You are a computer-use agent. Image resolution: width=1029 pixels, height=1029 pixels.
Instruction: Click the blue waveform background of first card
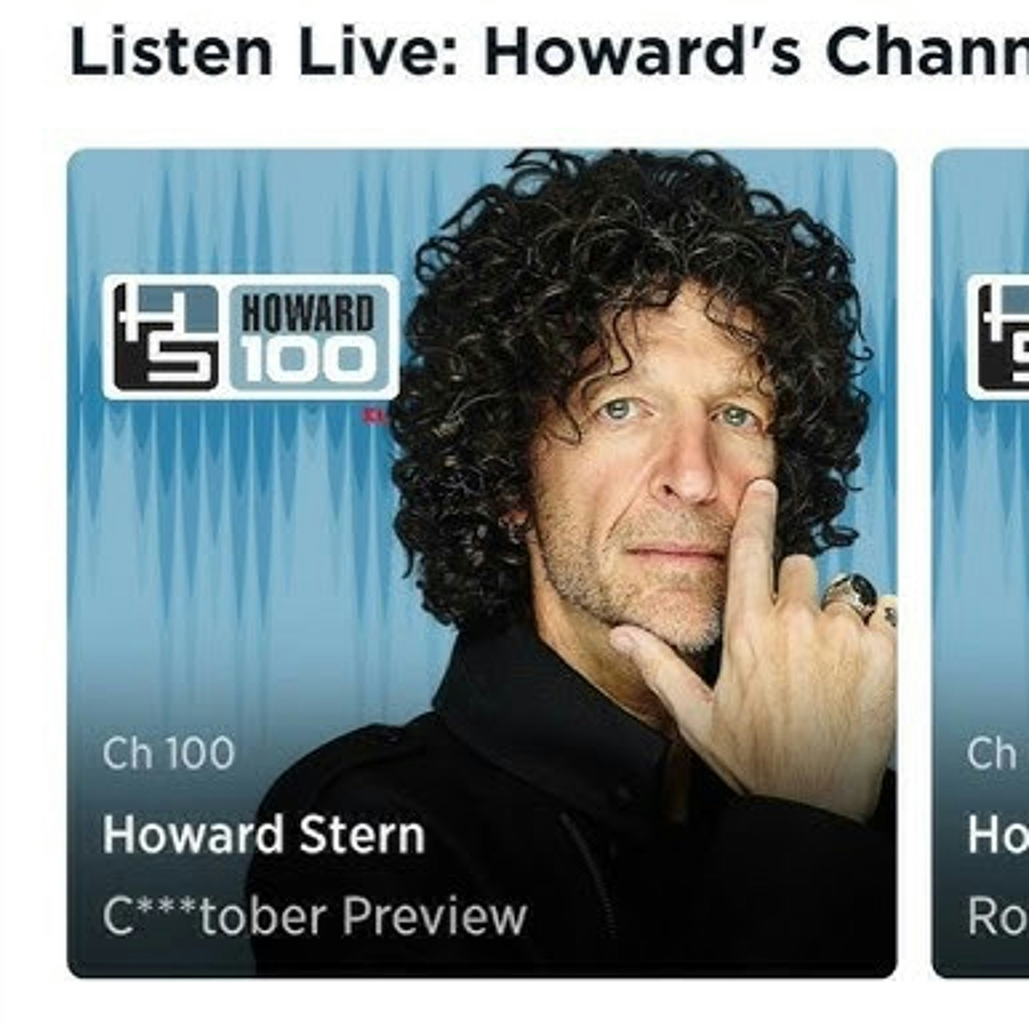[240, 533]
